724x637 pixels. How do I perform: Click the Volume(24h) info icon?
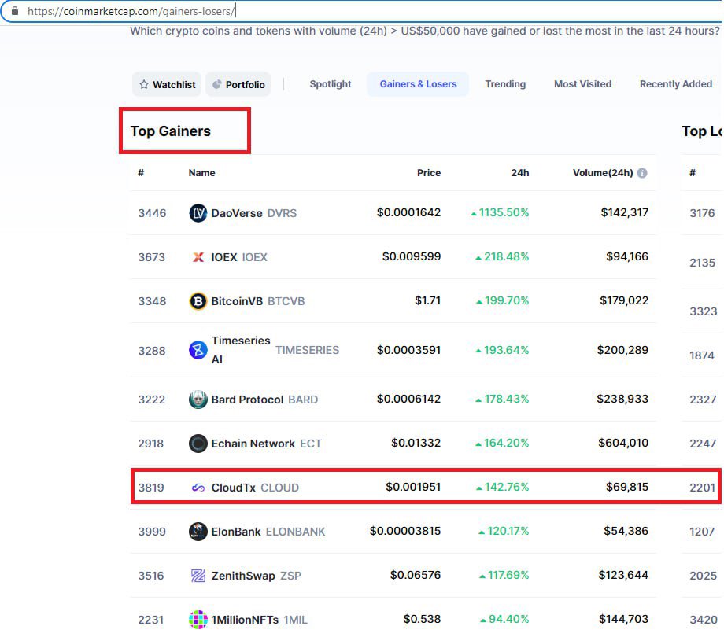click(x=642, y=173)
